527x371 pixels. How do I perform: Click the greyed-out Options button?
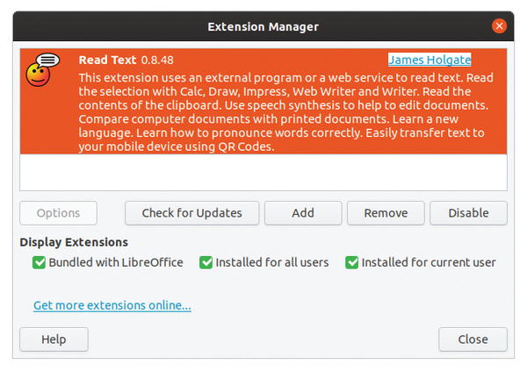click(x=59, y=212)
